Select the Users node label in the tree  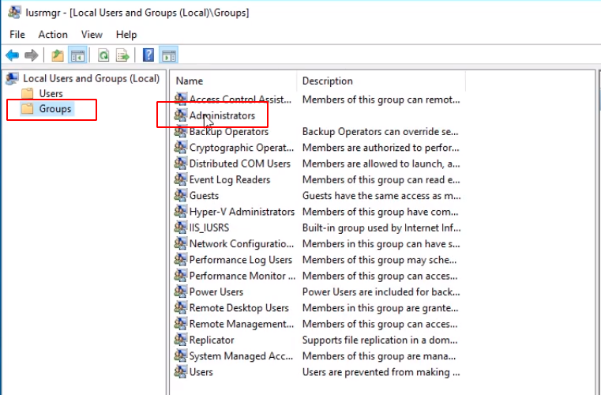pos(51,93)
